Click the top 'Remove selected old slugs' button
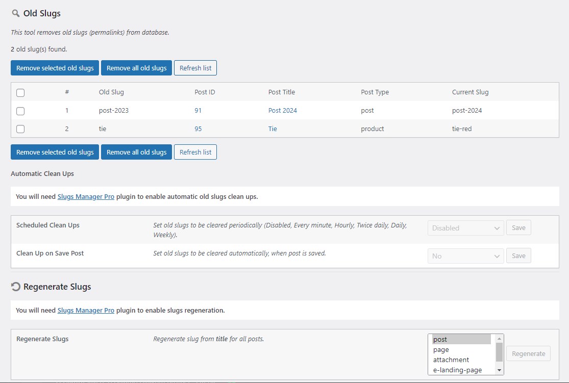The image size is (569, 383). pyautogui.click(x=55, y=68)
